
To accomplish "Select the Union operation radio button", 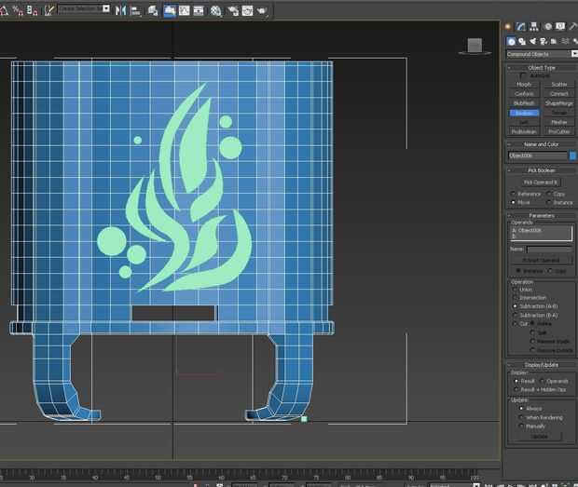I will click(514, 290).
